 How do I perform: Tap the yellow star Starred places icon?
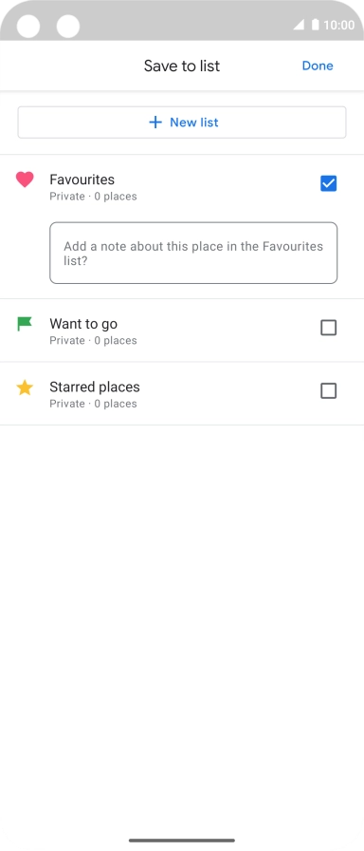click(25, 388)
